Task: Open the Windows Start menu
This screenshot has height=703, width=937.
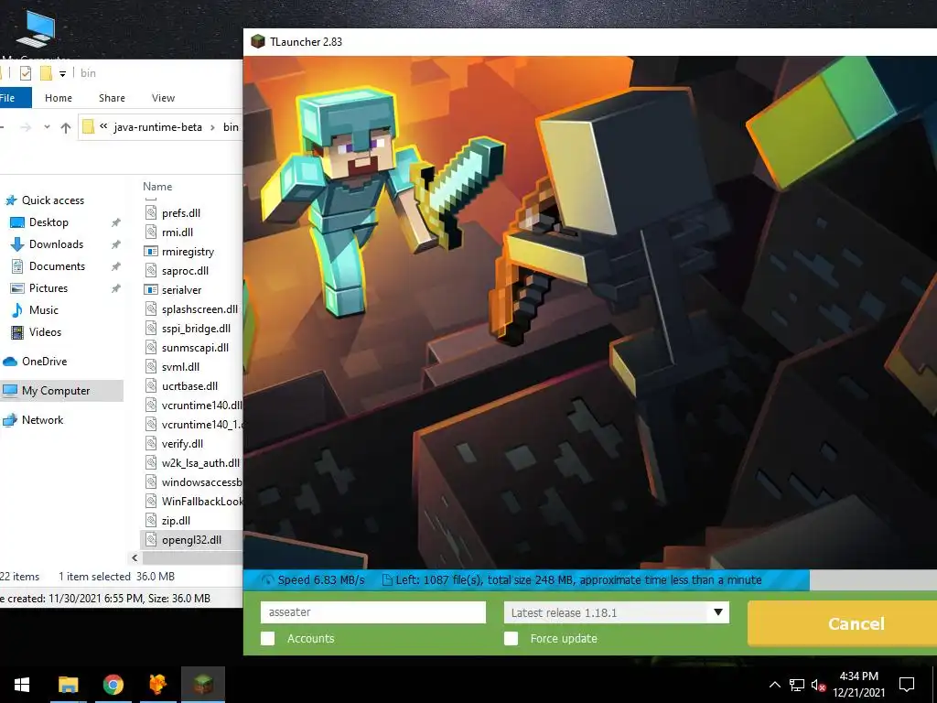Action: tap(22, 685)
